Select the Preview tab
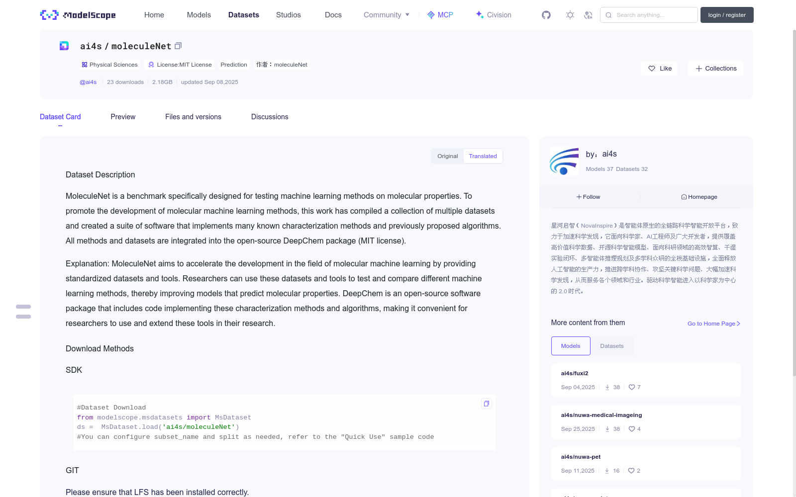 pyautogui.click(x=123, y=117)
